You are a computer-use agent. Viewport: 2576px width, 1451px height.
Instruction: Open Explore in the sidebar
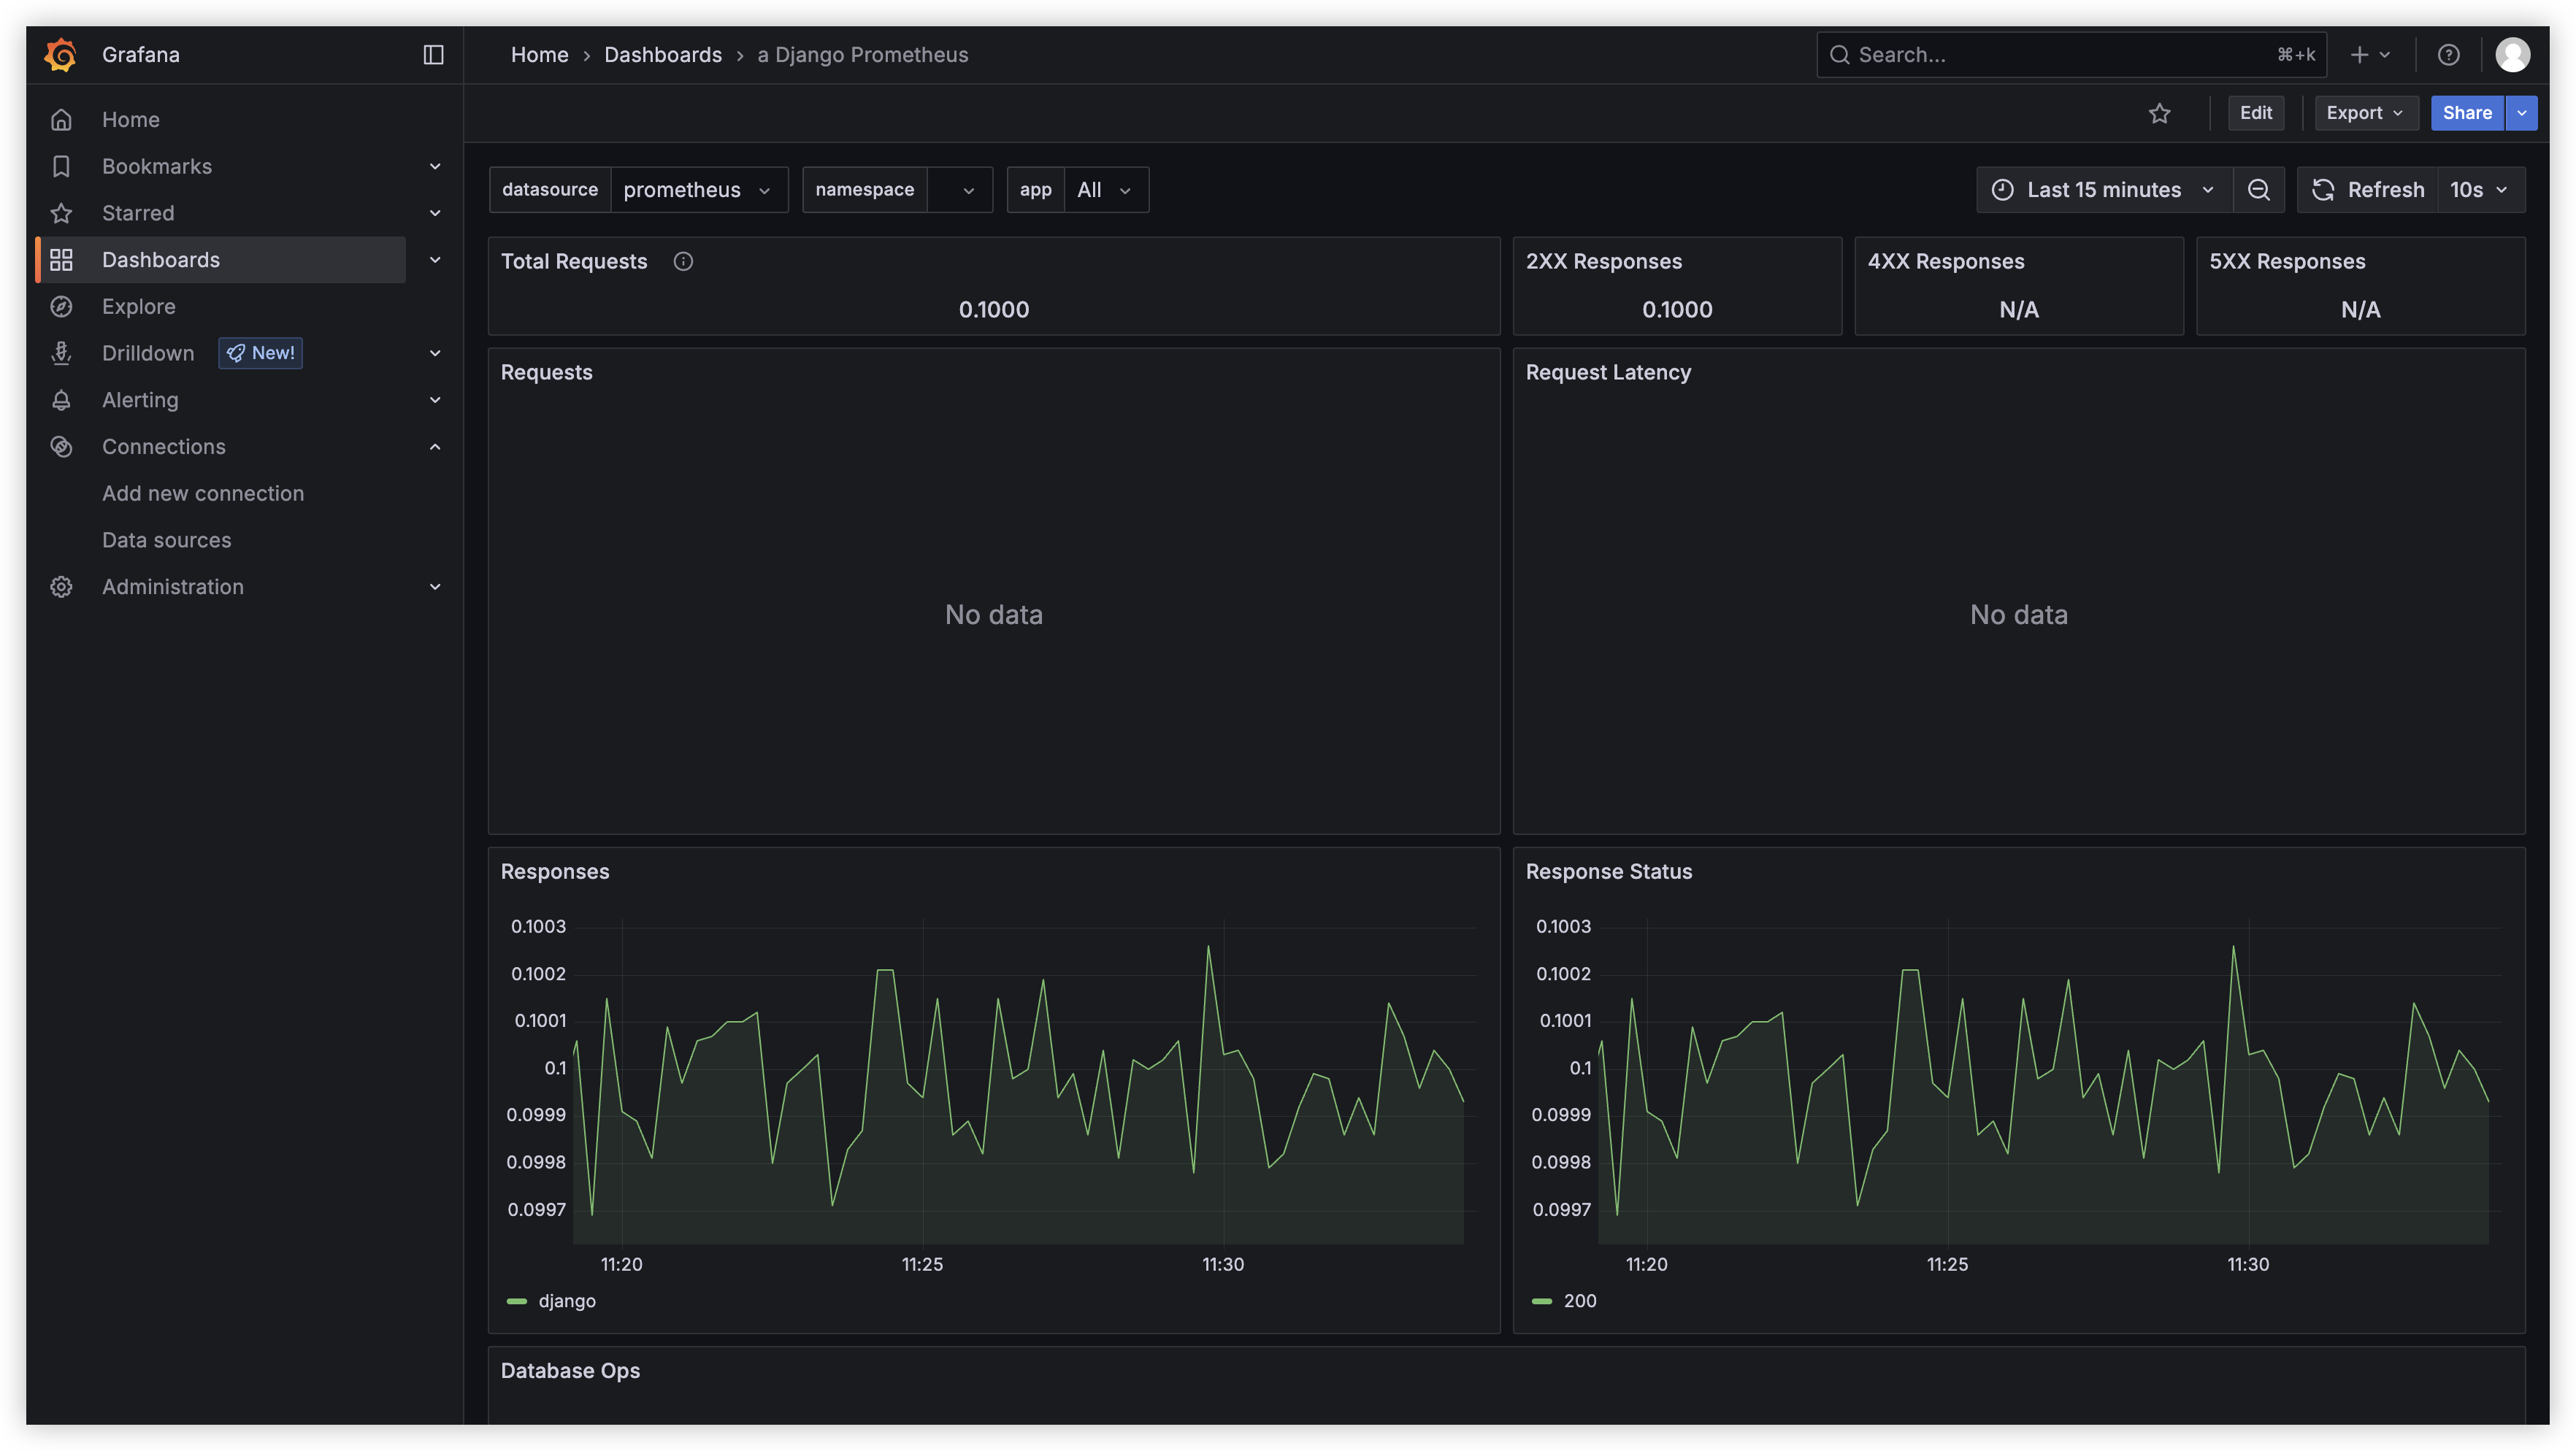139,307
